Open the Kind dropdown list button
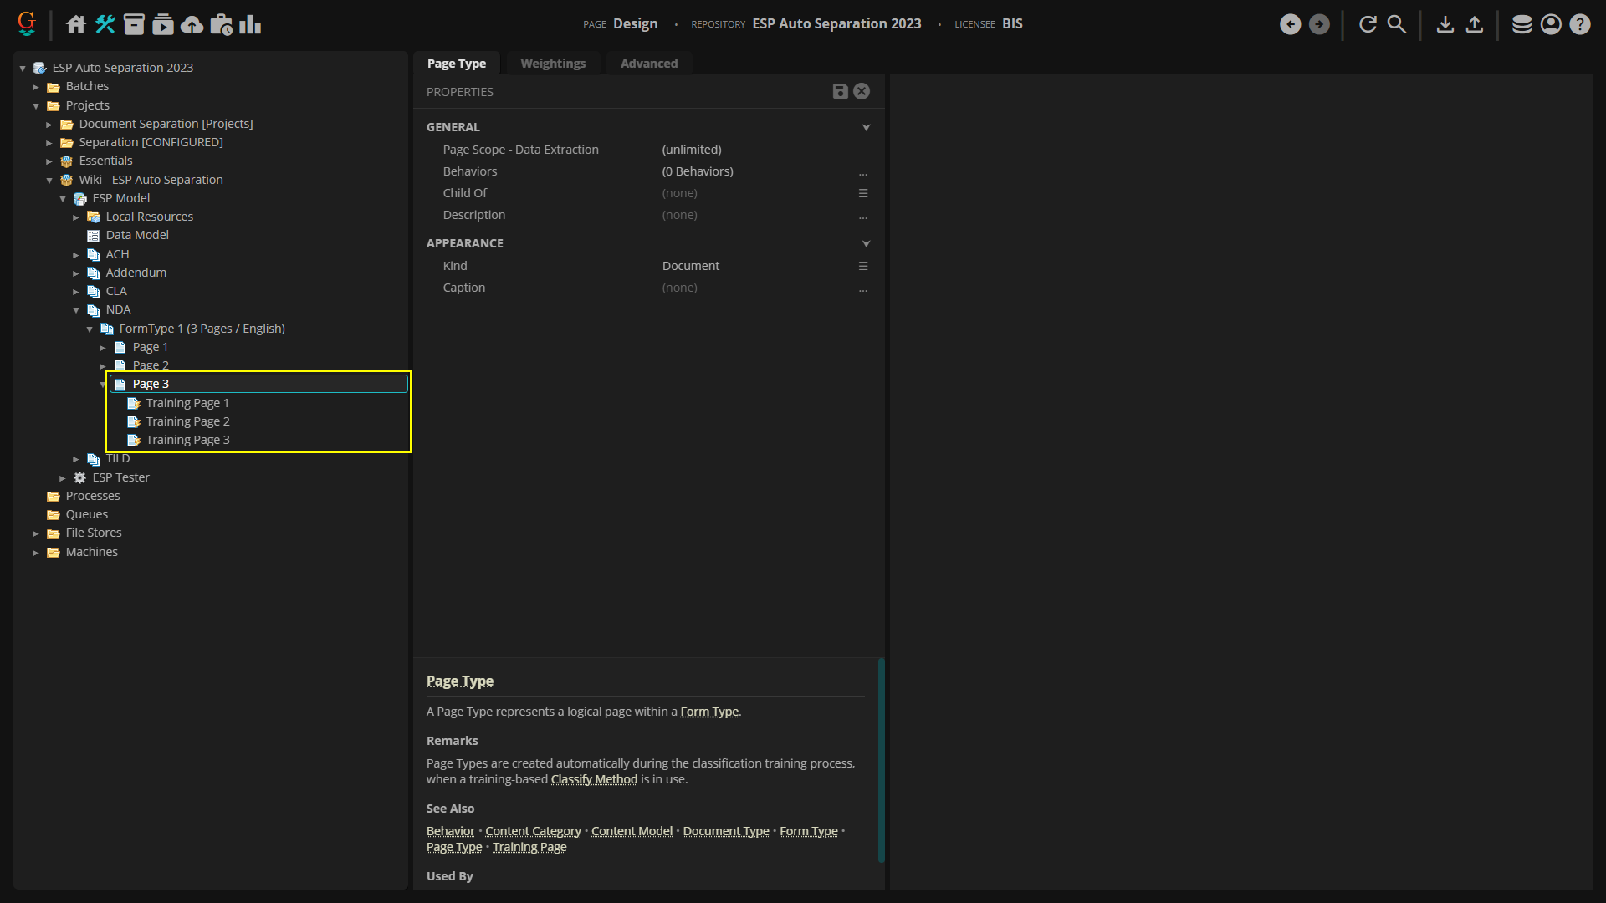 point(862,266)
